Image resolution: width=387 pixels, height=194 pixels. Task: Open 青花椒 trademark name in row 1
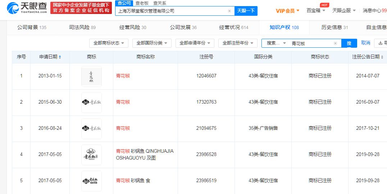123,76
